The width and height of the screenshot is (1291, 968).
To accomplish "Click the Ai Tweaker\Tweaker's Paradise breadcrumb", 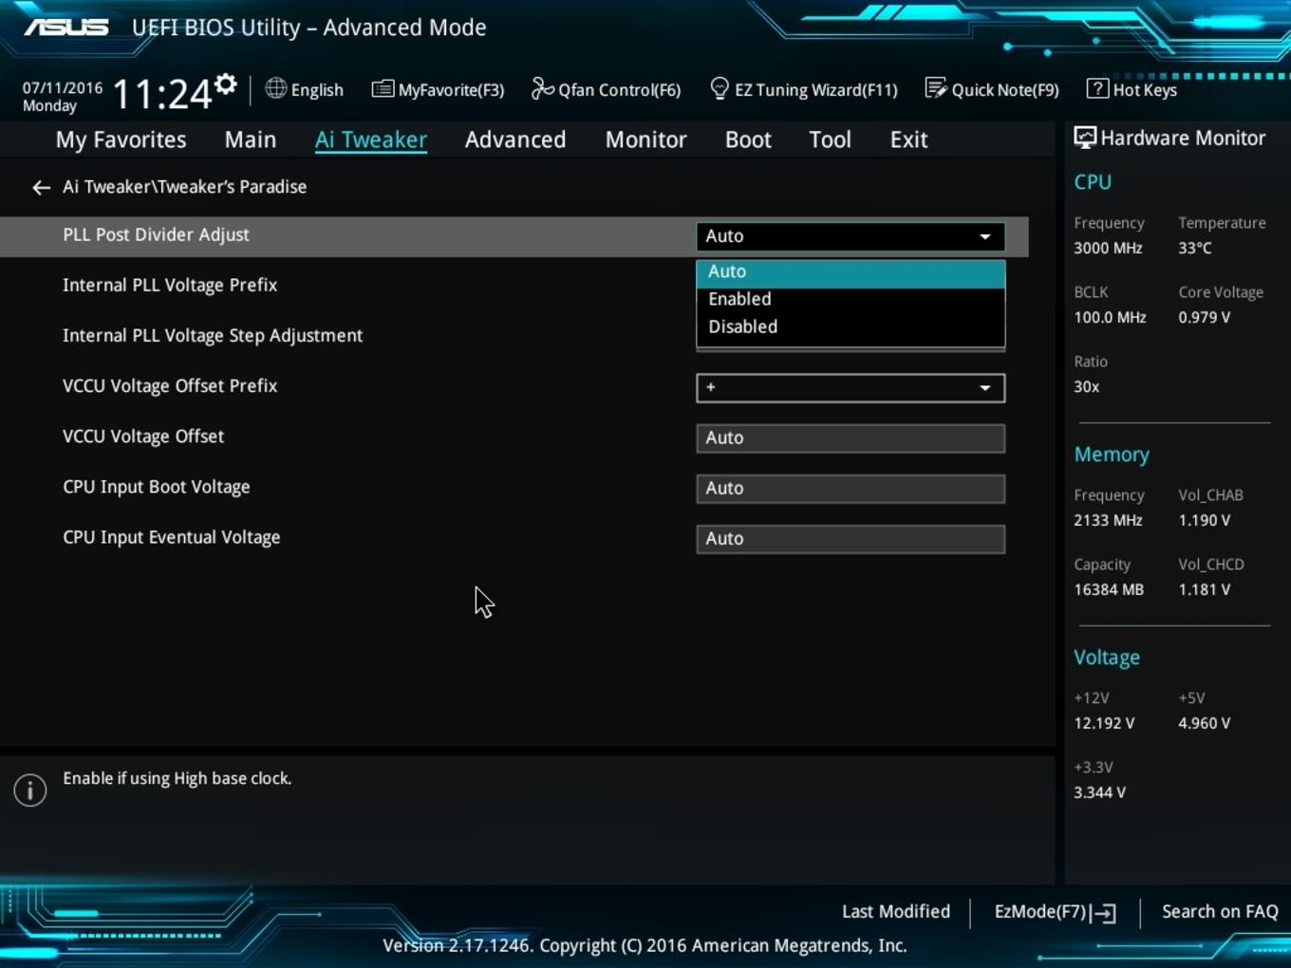I will click(185, 187).
